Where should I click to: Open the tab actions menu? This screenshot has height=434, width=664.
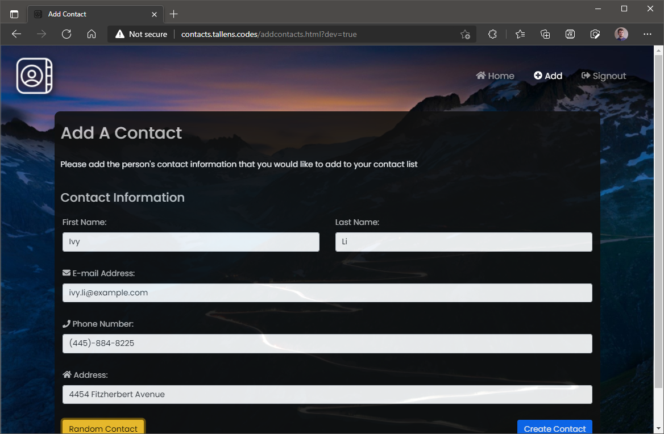(14, 14)
